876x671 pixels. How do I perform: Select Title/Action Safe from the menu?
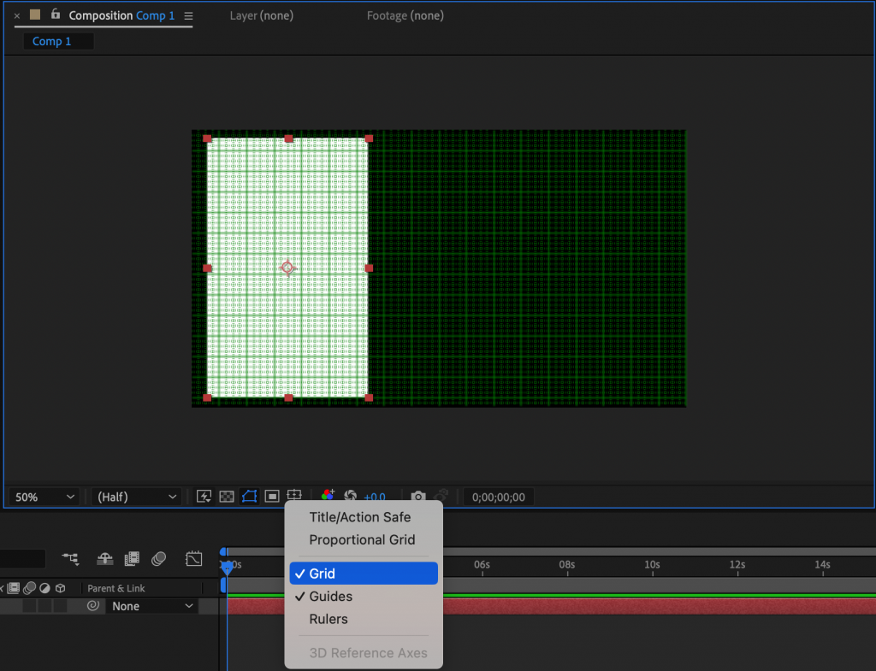[x=359, y=517]
